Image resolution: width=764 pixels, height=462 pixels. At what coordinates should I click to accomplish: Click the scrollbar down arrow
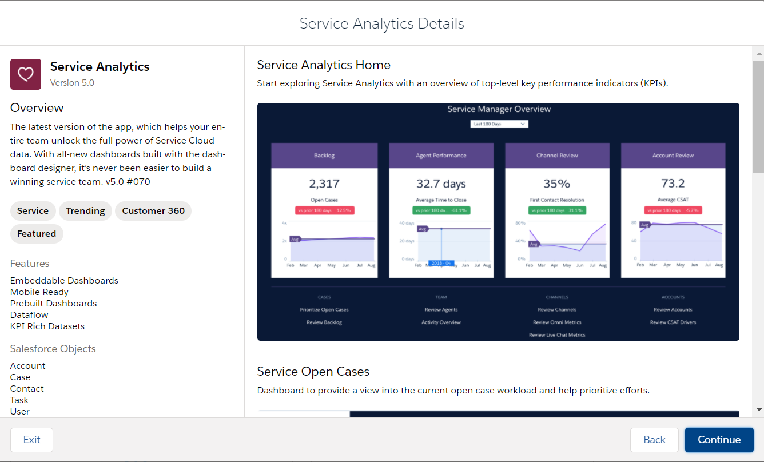(x=758, y=409)
